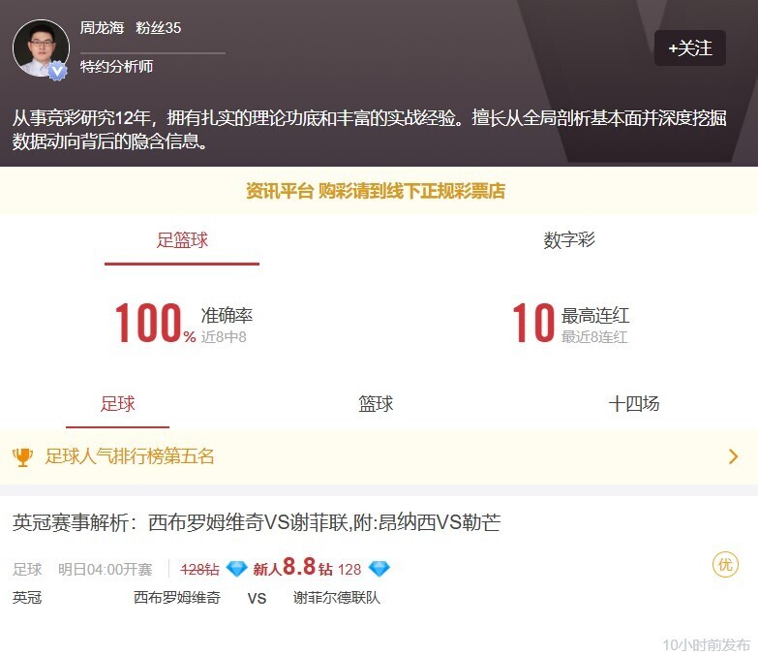Viewport: 758px width, 657px height.
Task: Select the 足球 sub-tab
Action: 117,403
